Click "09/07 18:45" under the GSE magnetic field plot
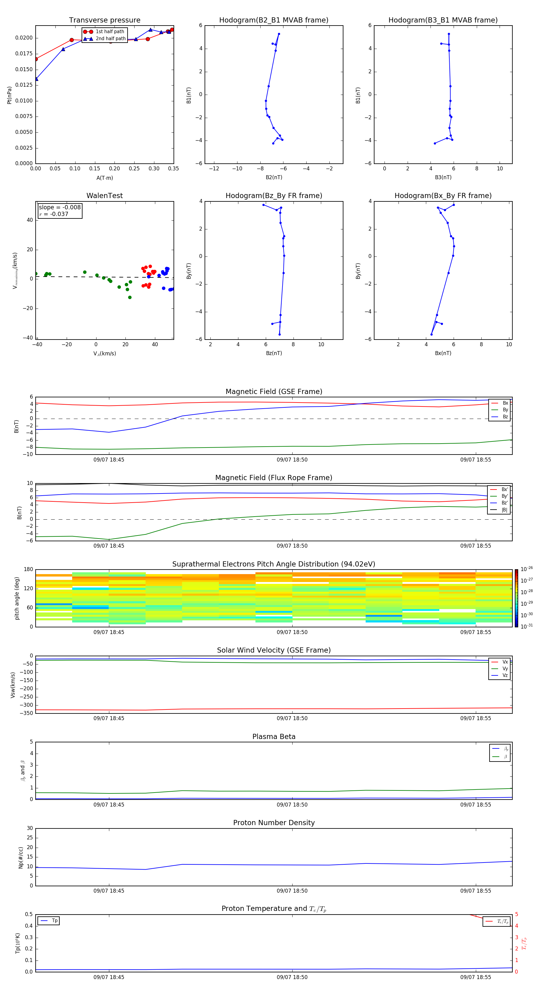Screen dimensions: 548x1004 click(109, 459)
